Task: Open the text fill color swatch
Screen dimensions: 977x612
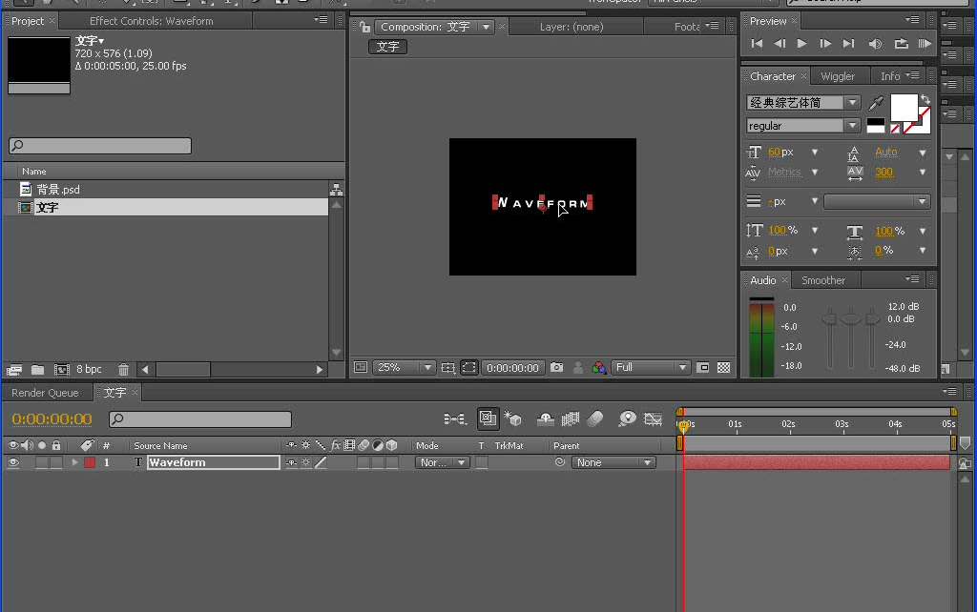Action: [904, 108]
